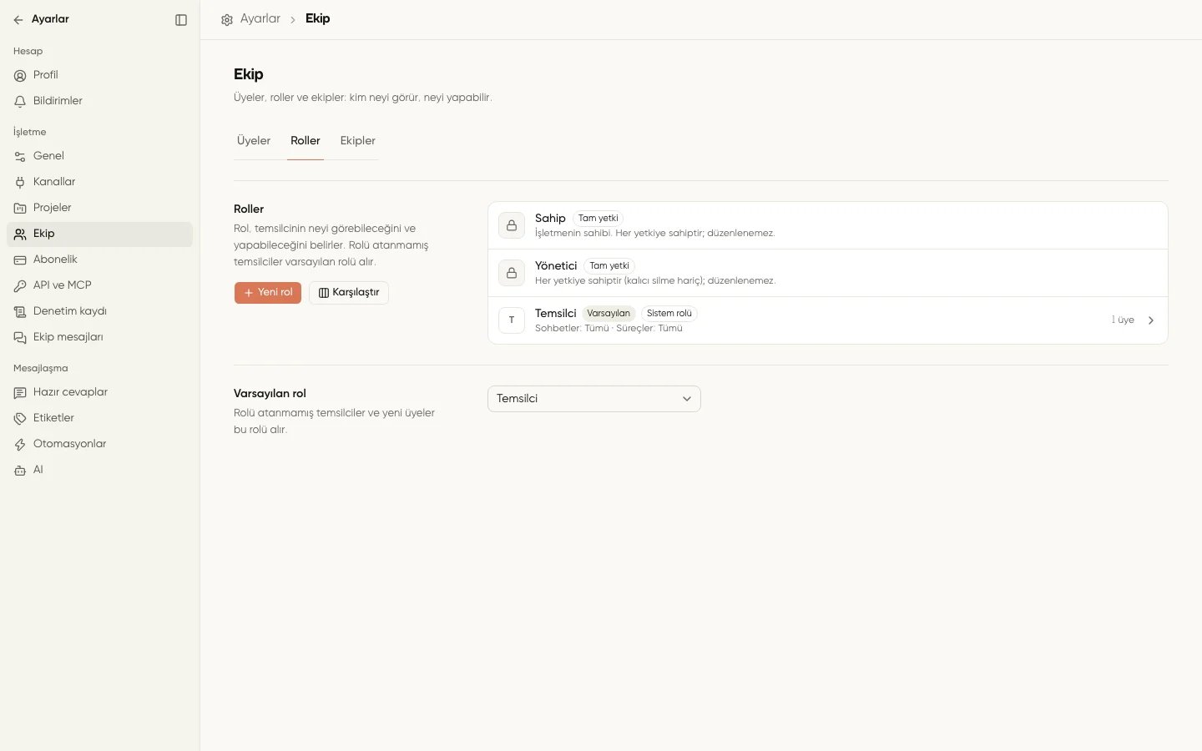Click the Tam yetki badge beside Yönetici

click(x=609, y=266)
